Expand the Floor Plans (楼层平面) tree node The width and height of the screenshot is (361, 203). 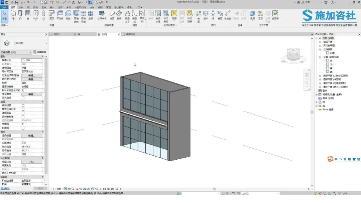[x=320, y=42]
